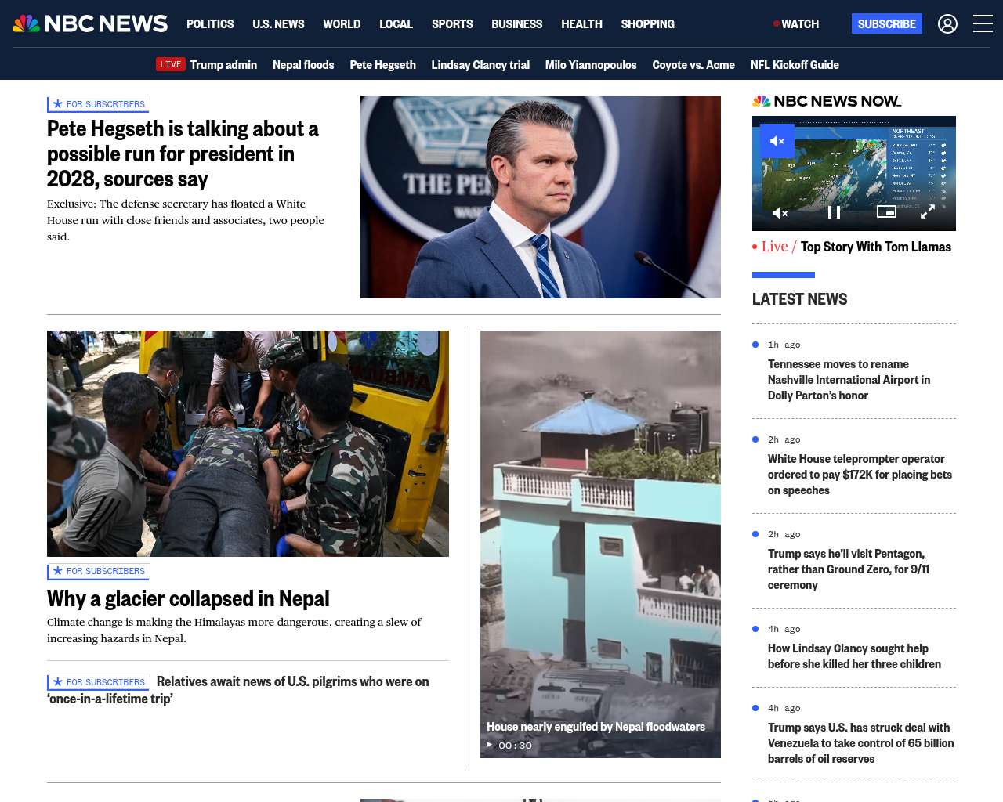Open the Nepal floodwaters house video thumbnail
This screenshot has width=1003, height=802.
[x=600, y=544]
